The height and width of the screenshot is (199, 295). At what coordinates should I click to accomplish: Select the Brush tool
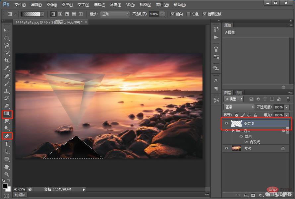click(6, 83)
